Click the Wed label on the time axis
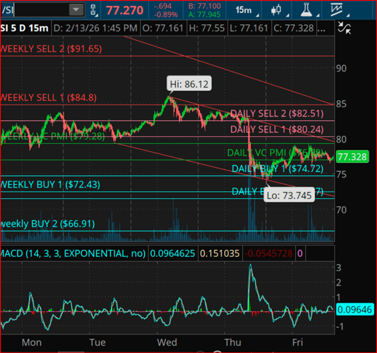The height and width of the screenshot is (353, 377). point(167,342)
